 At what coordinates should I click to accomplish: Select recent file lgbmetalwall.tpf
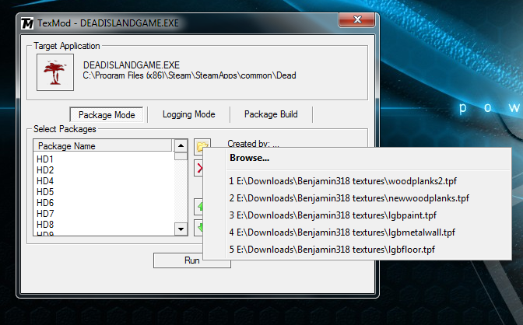(357, 232)
